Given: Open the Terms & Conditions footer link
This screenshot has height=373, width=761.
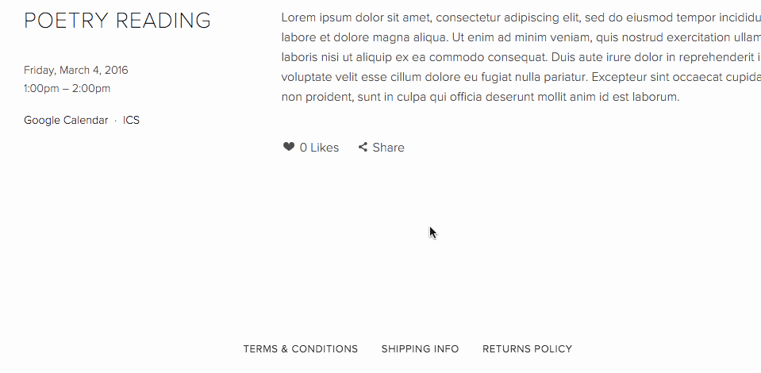Looking at the screenshot, I should tap(300, 349).
